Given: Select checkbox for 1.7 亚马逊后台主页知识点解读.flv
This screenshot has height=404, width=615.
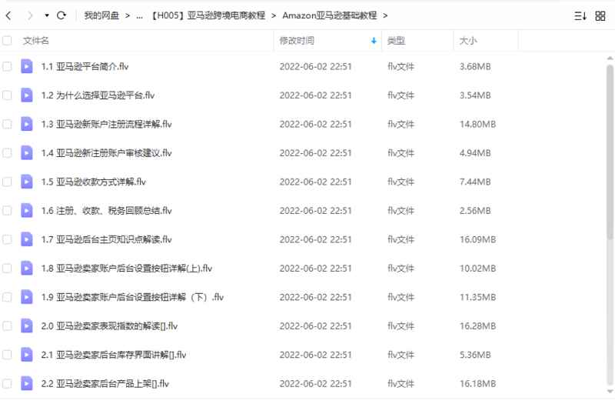Looking at the screenshot, I should coord(8,239).
